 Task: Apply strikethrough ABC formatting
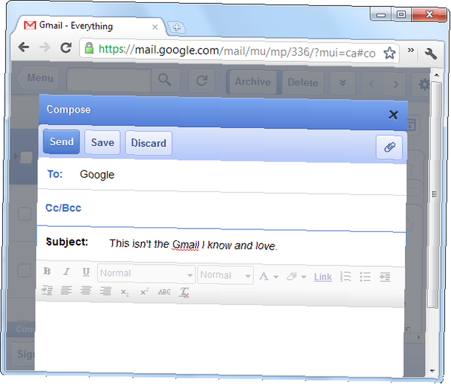pyautogui.click(x=164, y=292)
